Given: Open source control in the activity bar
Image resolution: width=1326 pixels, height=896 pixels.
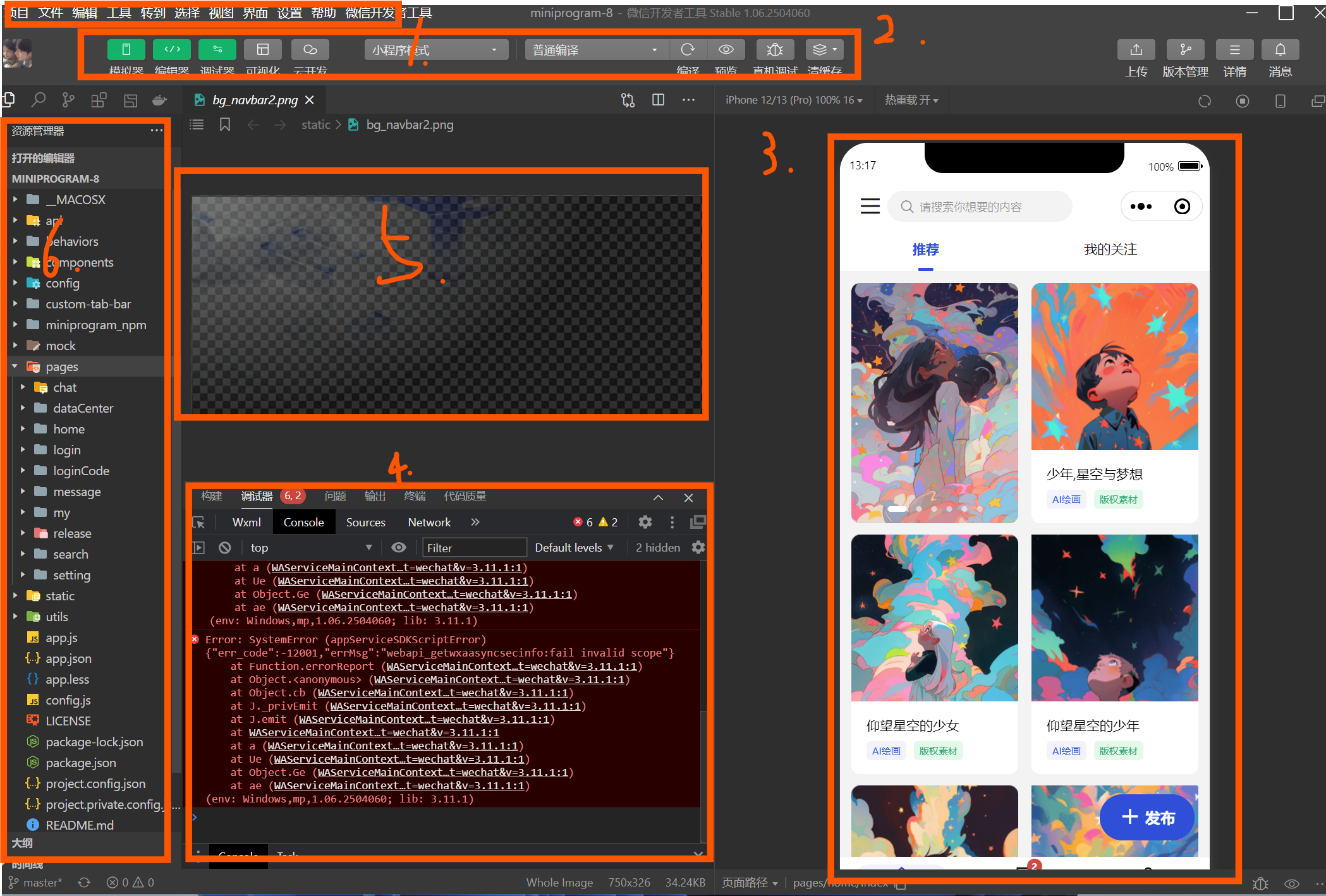Looking at the screenshot, I should pyautogui.click(x=68, y=100).
